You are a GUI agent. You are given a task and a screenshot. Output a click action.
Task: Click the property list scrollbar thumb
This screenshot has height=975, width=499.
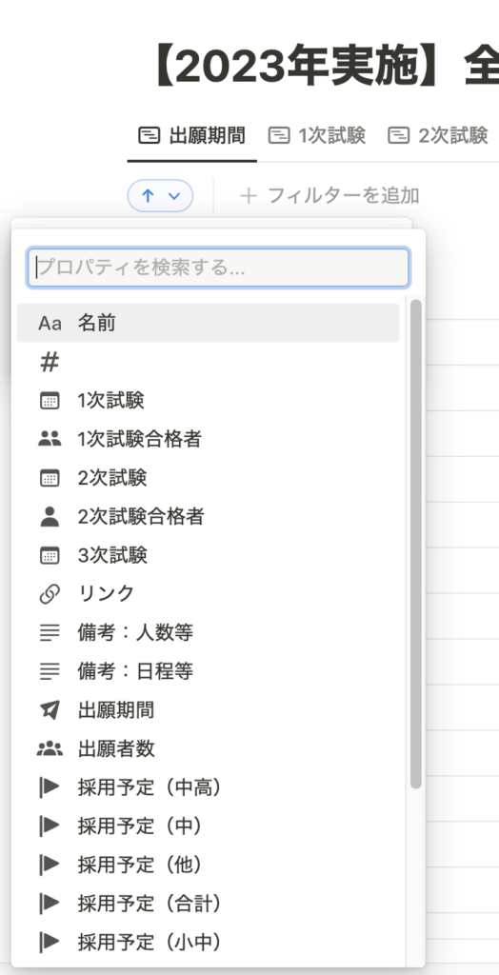click(415, 544)
